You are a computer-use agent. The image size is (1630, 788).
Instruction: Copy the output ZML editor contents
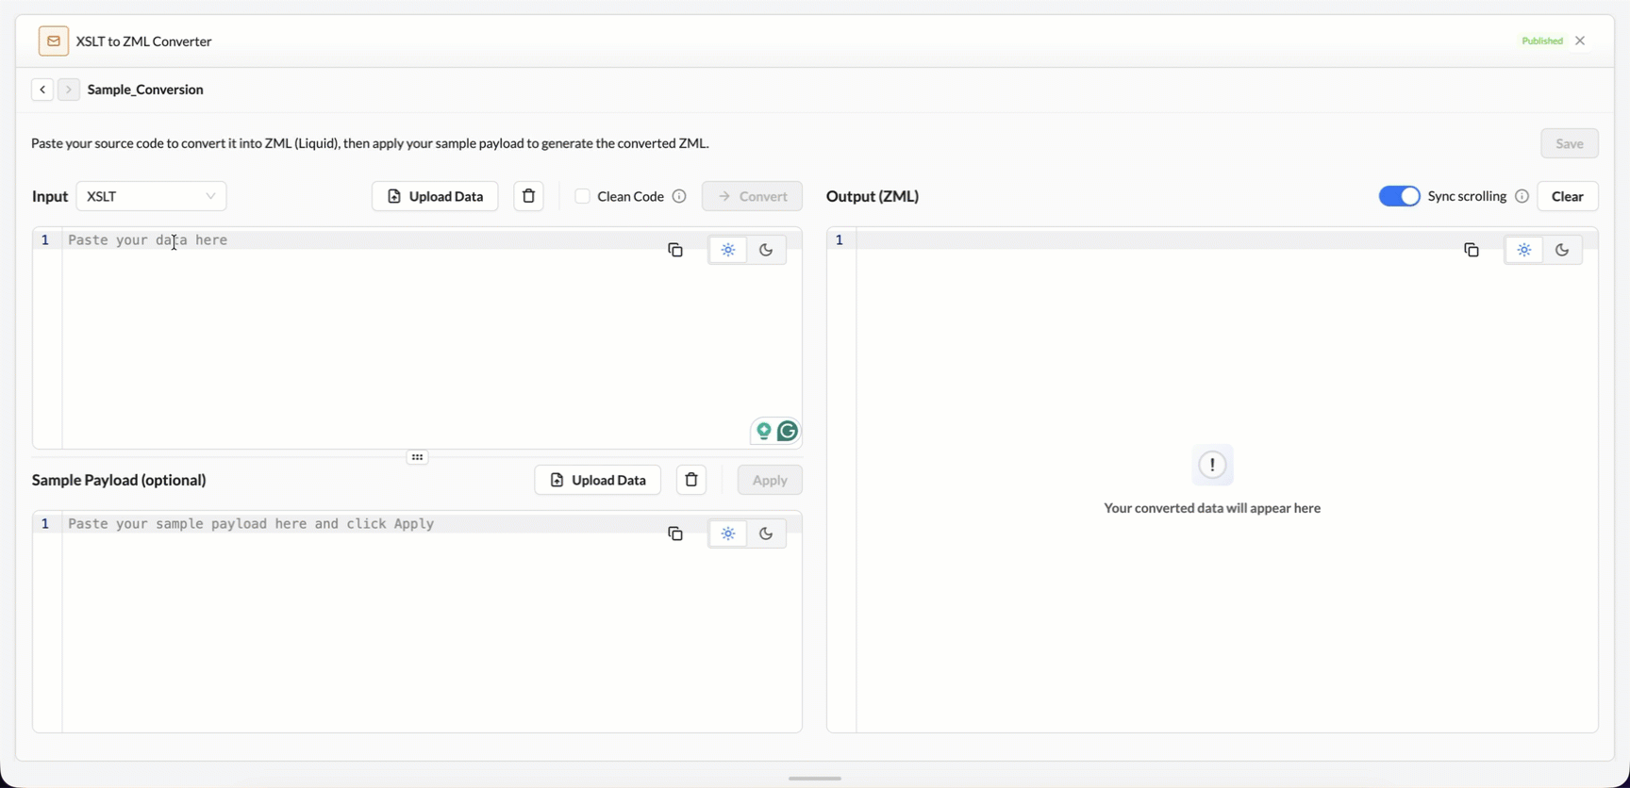[1472, 250]
